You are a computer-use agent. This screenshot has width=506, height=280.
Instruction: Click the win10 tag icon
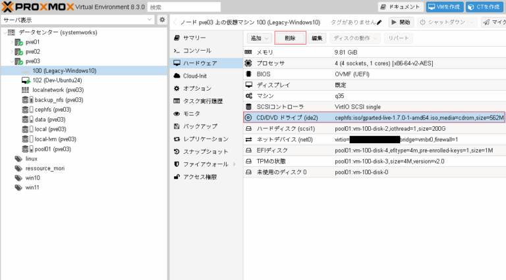click(x=18, y=177)
